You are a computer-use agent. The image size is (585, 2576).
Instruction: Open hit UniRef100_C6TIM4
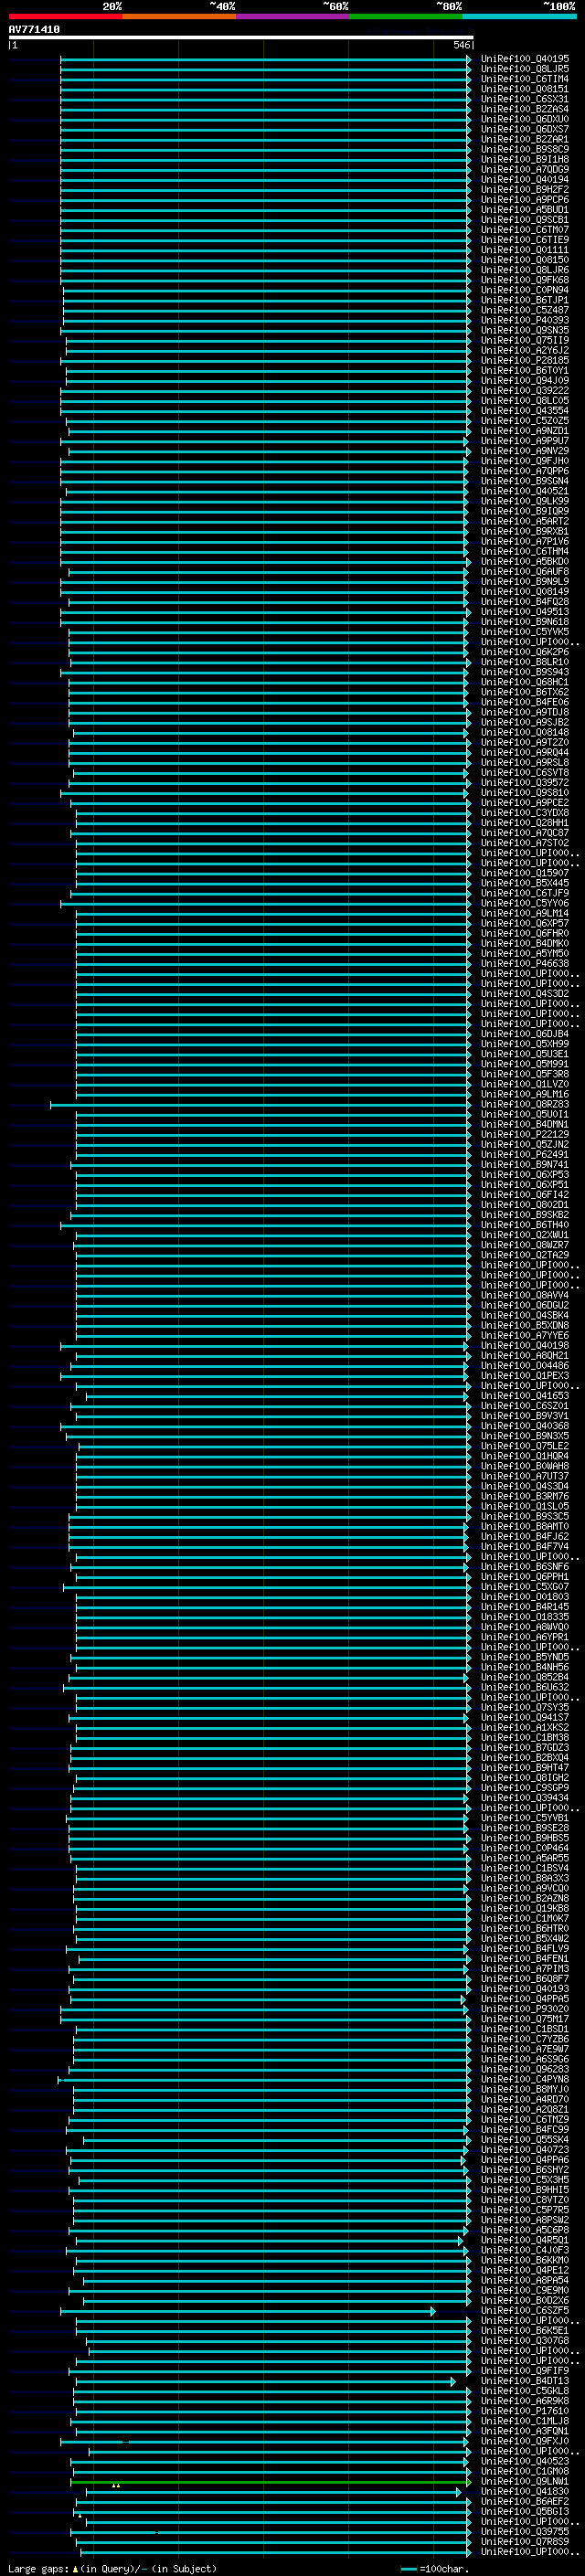(525, 79)
